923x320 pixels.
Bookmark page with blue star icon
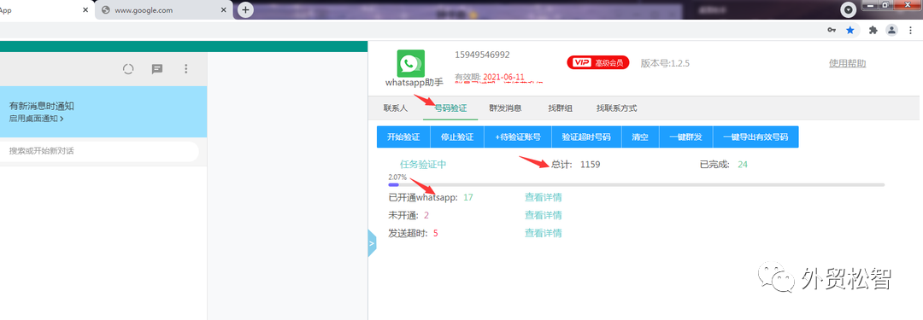click(x=850, y=30)
